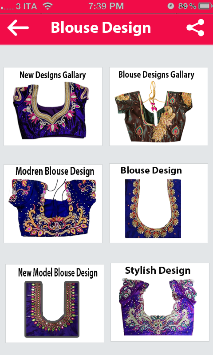Viewport: 213px width, 355px height.
Task: Open the Stylish Design tile
Action: [x=160, y=302]
